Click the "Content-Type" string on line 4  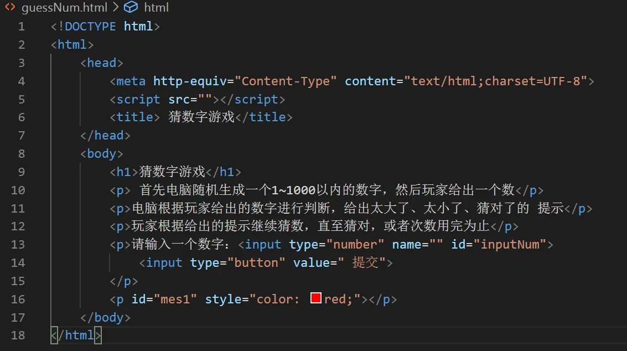[286, 81]
